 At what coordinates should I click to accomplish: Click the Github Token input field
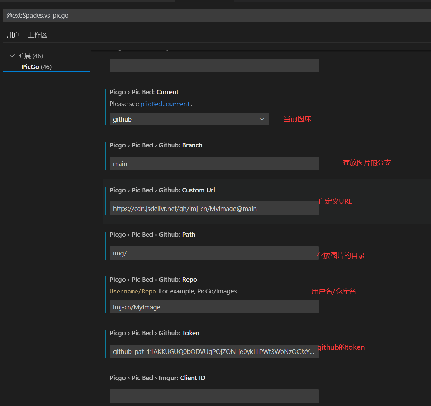[x=214, y=351]
